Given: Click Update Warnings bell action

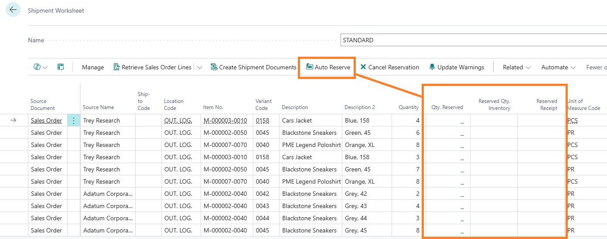Looking at the screenshot, I should 457,67.
